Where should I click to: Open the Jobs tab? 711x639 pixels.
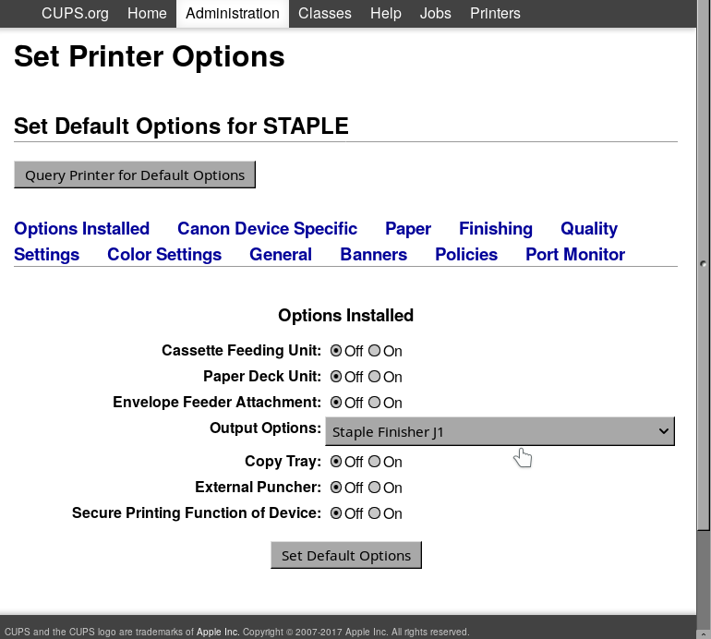click(x=435, y=13)
